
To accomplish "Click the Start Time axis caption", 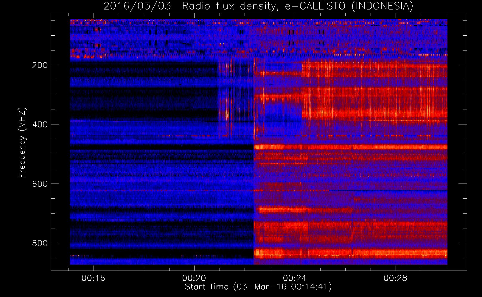I will click(x=258, y=287).
